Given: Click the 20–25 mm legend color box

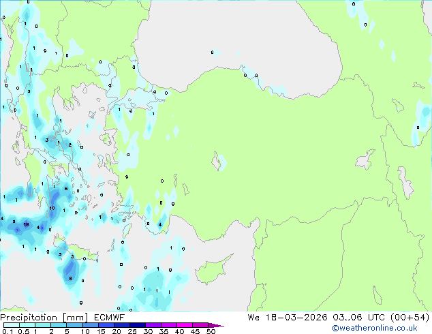Looking at the screenshot, I should coord(122,325).
